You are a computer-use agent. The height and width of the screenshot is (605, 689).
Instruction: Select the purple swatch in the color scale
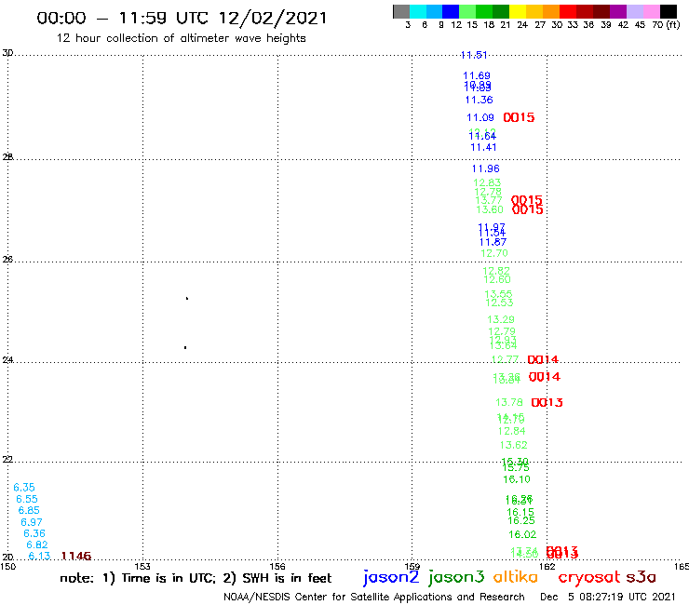[x=618, y=11]
